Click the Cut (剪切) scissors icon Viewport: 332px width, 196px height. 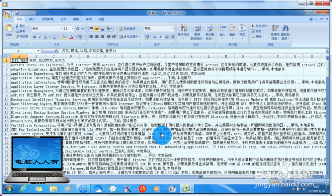click(x=17, y=26)
